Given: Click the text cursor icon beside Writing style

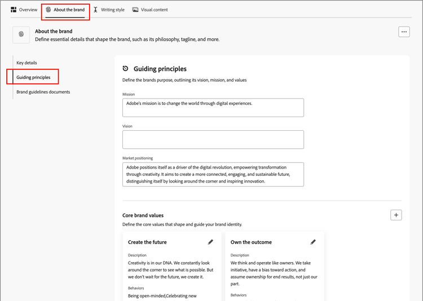Looking at the screenshot, I should point(95,10).
